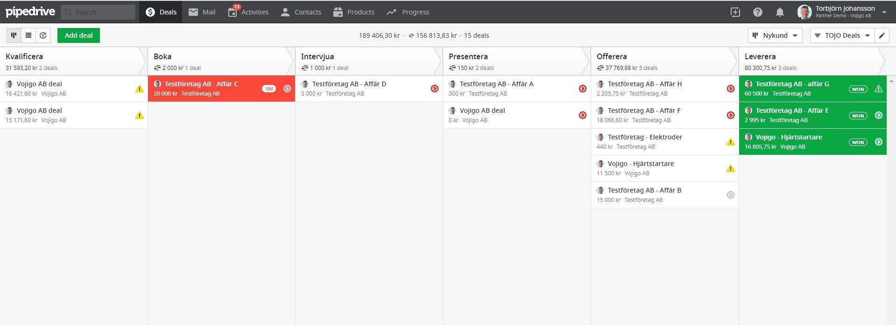
Task: Select the Presentera stage header
Action: (517, 61)
